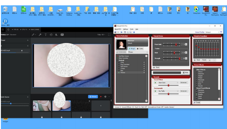
Task: Open ManyCam desktop shortcut
Action: (197, 10)
